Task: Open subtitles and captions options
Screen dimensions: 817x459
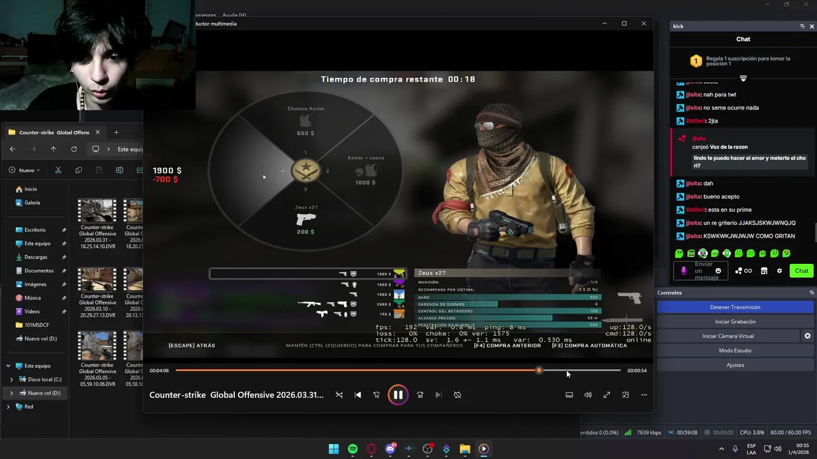Action: click(569, 395)
